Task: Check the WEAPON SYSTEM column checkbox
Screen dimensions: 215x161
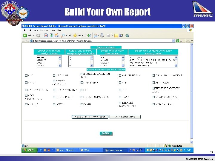Action: pos(153,97)
